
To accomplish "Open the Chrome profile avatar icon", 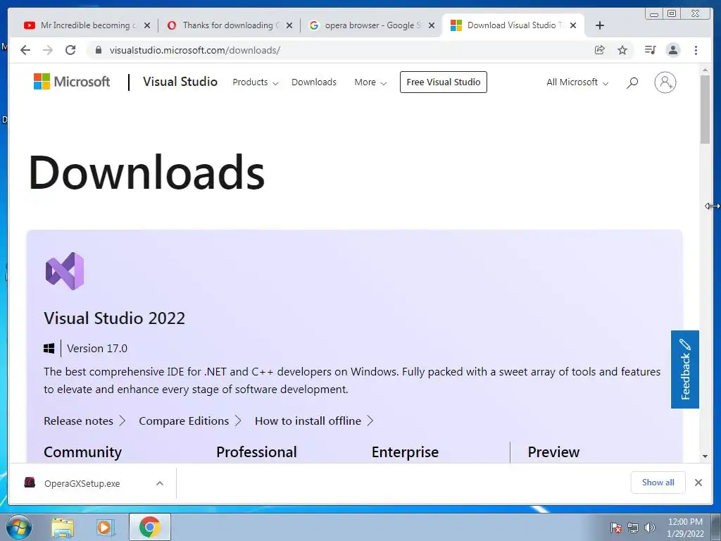I will coord(672,50).
